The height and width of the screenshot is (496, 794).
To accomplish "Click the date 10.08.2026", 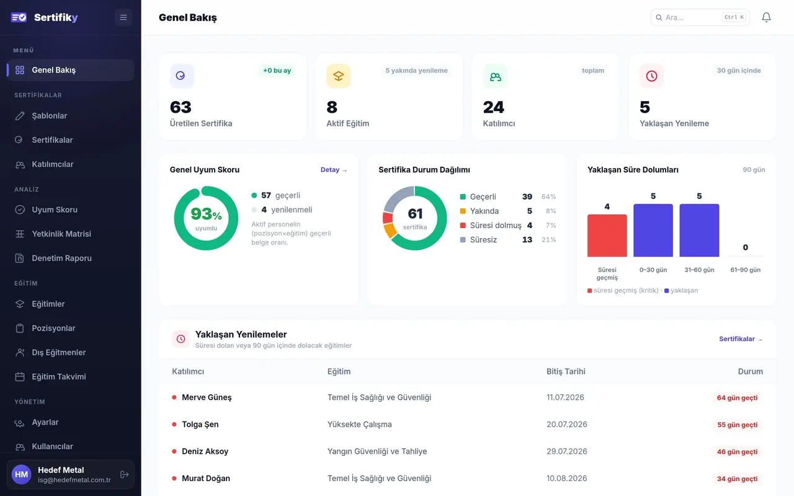I will tap(566, 479).
